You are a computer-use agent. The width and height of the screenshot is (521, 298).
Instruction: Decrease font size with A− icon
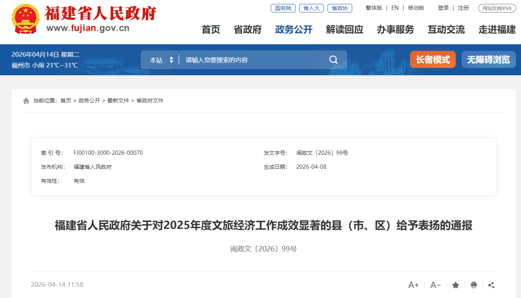(435, 285)
